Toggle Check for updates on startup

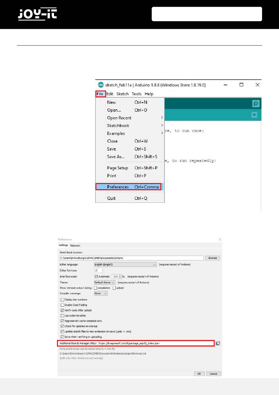click(62, 326)
